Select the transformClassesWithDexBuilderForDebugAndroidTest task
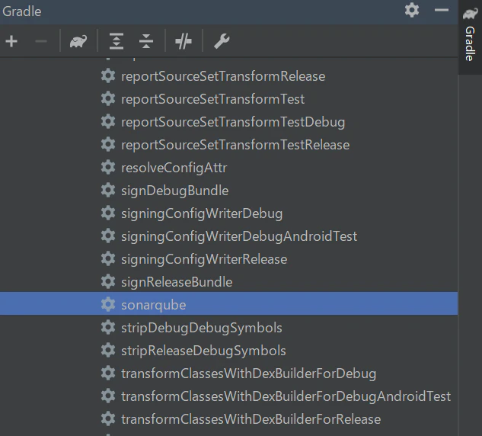Screen dimensions: 482x436 point(286,396)
